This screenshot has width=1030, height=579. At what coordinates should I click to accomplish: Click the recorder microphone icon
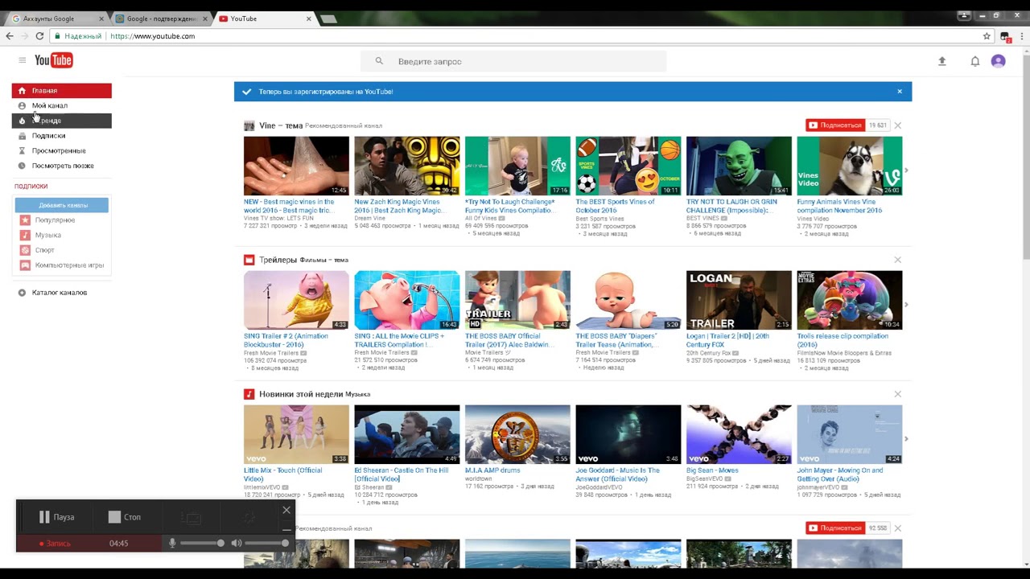tap(172, 544)
